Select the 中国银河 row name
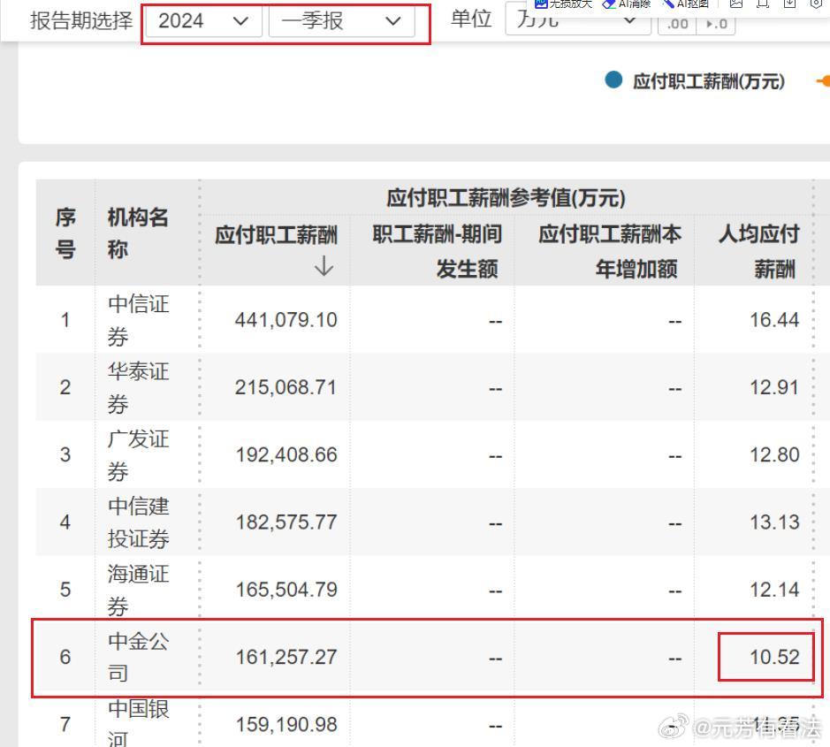The width and height of the screenshot is (830, 747). tap(138, 724)
